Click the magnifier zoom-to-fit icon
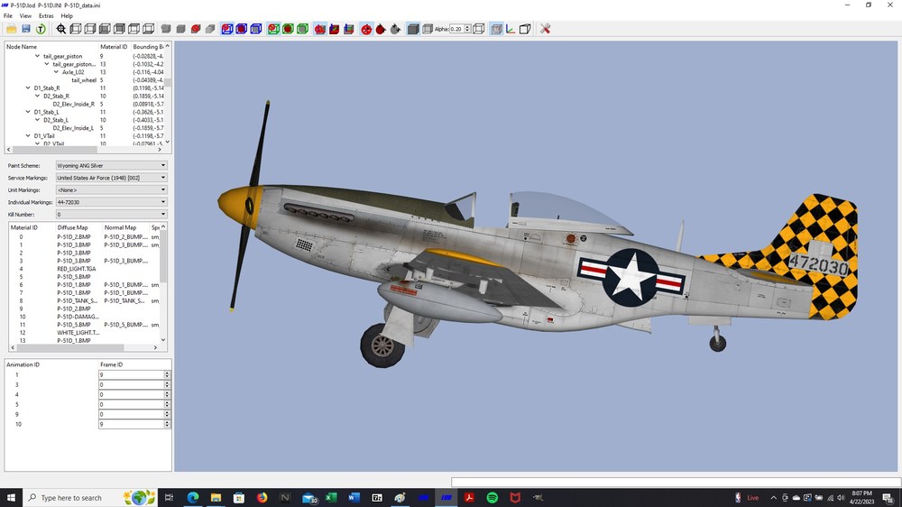Image resolution: width=902 pixels, height=507 pixels. 61,29
